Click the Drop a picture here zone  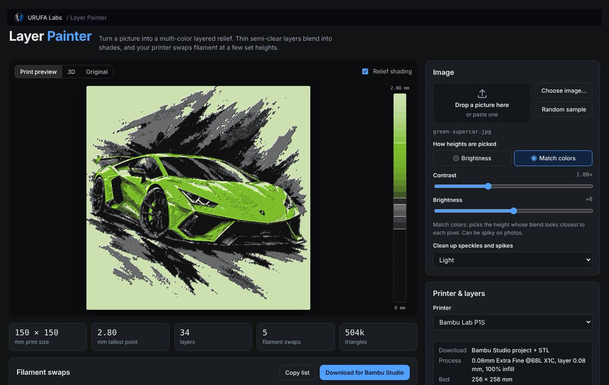pos(482,103)
